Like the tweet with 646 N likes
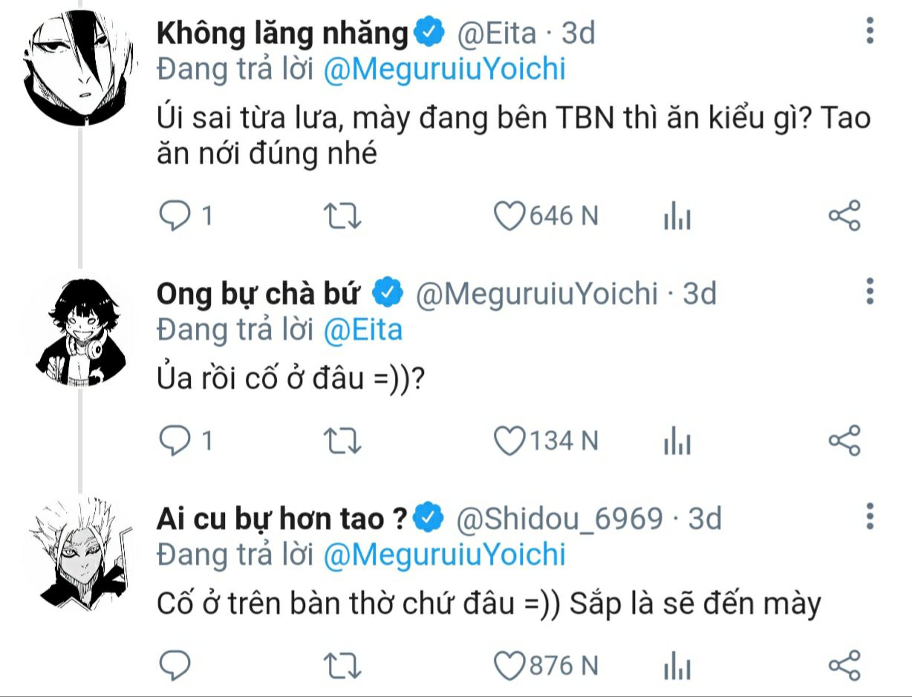The height and width of the screenshot is (697, 912). (510, 216)
